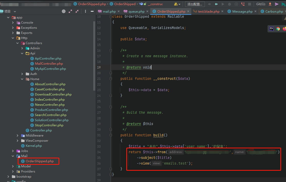Expand the Exceptions folder
286x182 pixels.
point(13,28)
